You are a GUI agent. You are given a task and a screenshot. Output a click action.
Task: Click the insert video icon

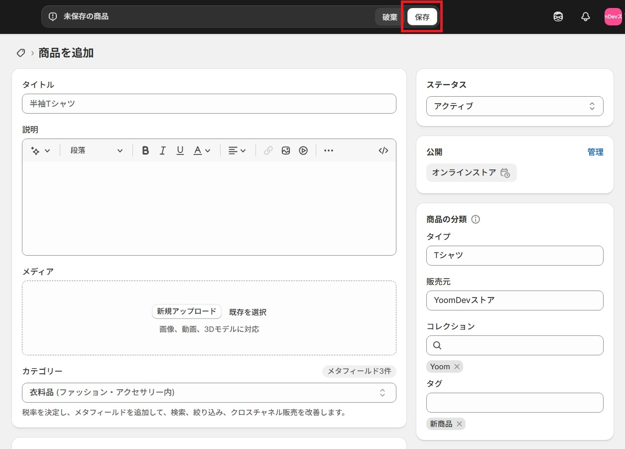[303, 150]
